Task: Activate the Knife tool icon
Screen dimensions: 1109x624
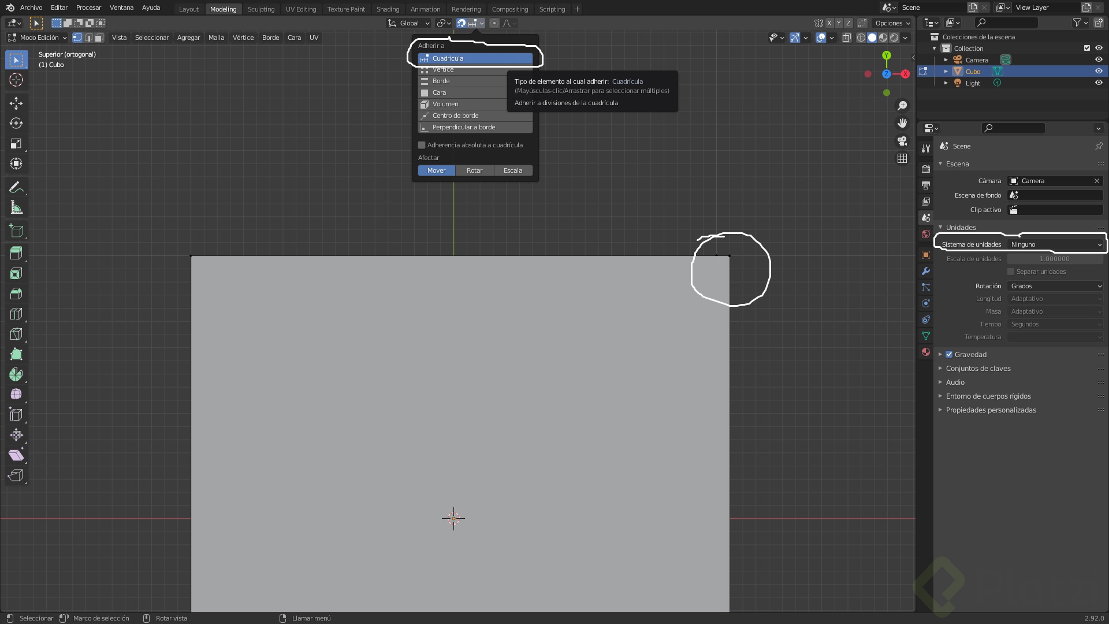Action: pyautogui.click(x=16, y=334)
